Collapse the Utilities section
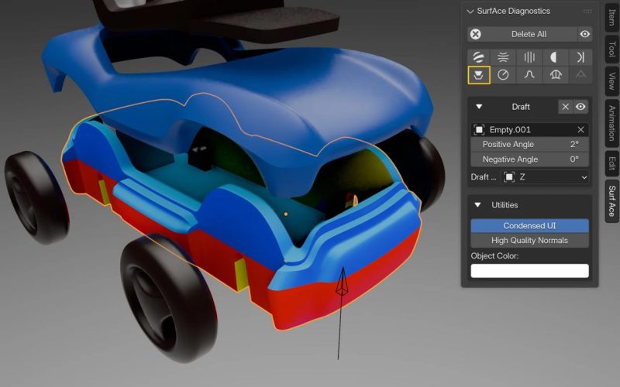The image size is (620, 387). [x=479, y=205]
